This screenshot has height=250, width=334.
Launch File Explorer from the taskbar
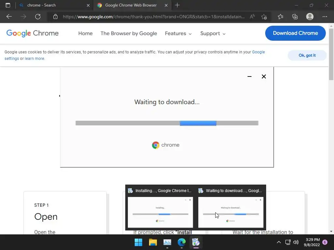[x=153, y=242]
